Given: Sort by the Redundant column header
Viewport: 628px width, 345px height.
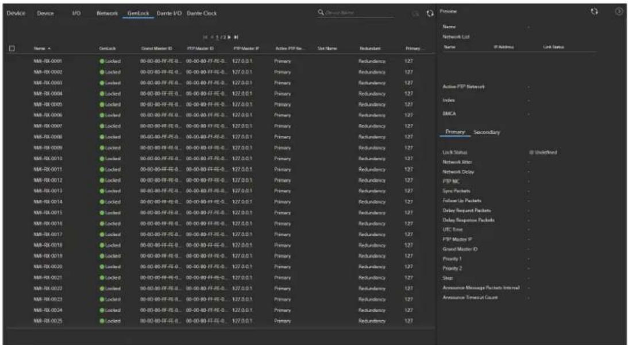Looking at the screenshot, I should coord(369,48).
